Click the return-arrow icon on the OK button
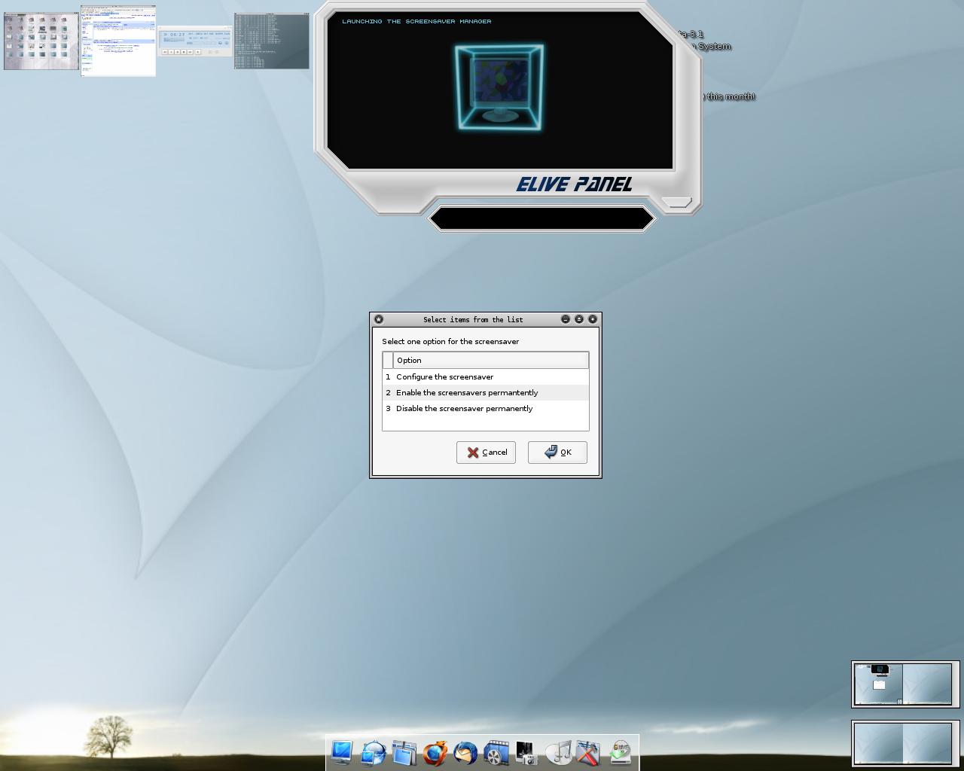Viewport: 964px width, 771px height. tap(551, 452)
